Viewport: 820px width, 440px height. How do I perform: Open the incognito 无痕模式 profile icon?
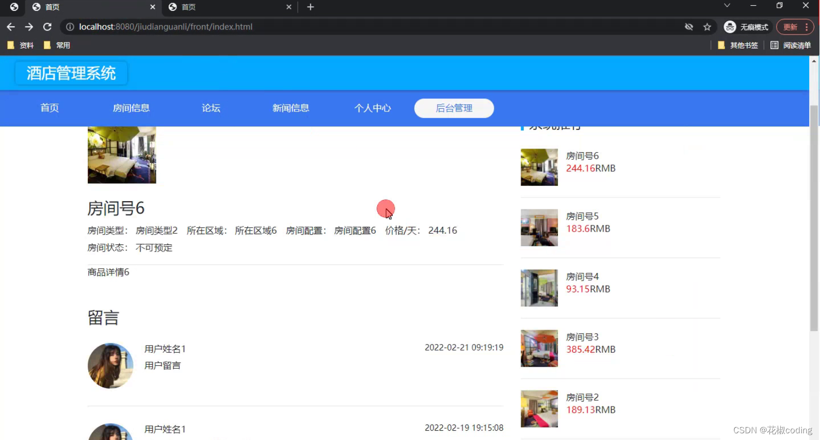746,27
